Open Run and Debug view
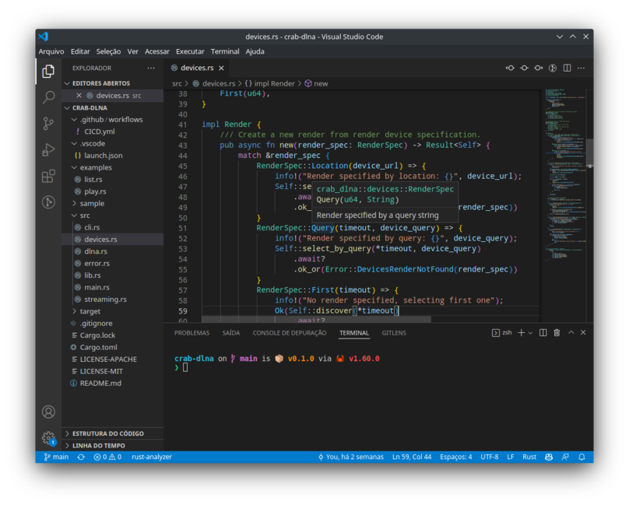The image size is (629, 505). pyautogui.click(x=48, y=149)
